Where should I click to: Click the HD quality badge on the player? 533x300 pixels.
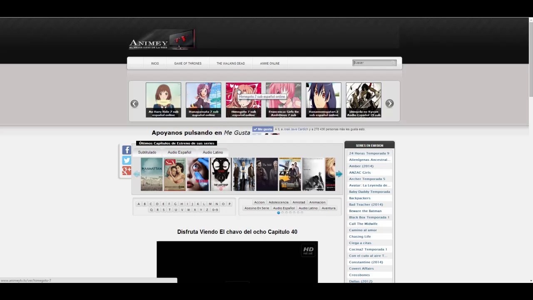click(x=308, y=250)
